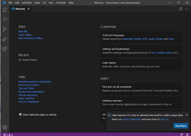191x136 pixels.
Task: Open the Selection menu
Action: click(x=27, y=3)
